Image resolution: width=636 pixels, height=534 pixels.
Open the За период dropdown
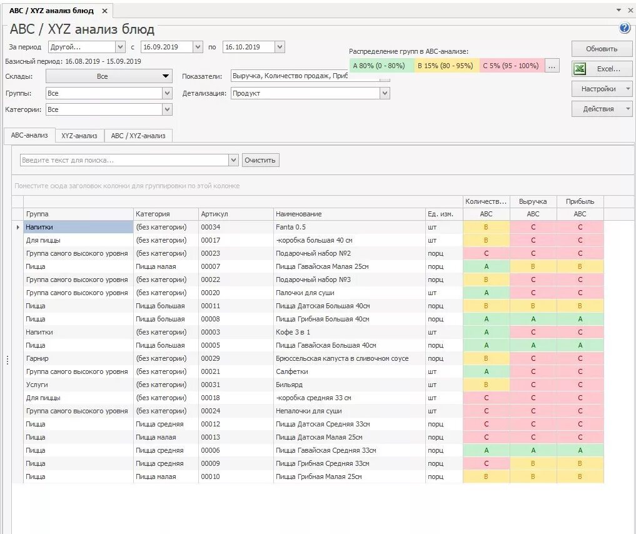coord(120,47)
